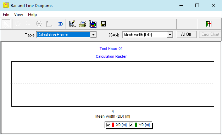The image size is (222, 135).
Task: Click the All Off button
Action: (x=186, y=34)
